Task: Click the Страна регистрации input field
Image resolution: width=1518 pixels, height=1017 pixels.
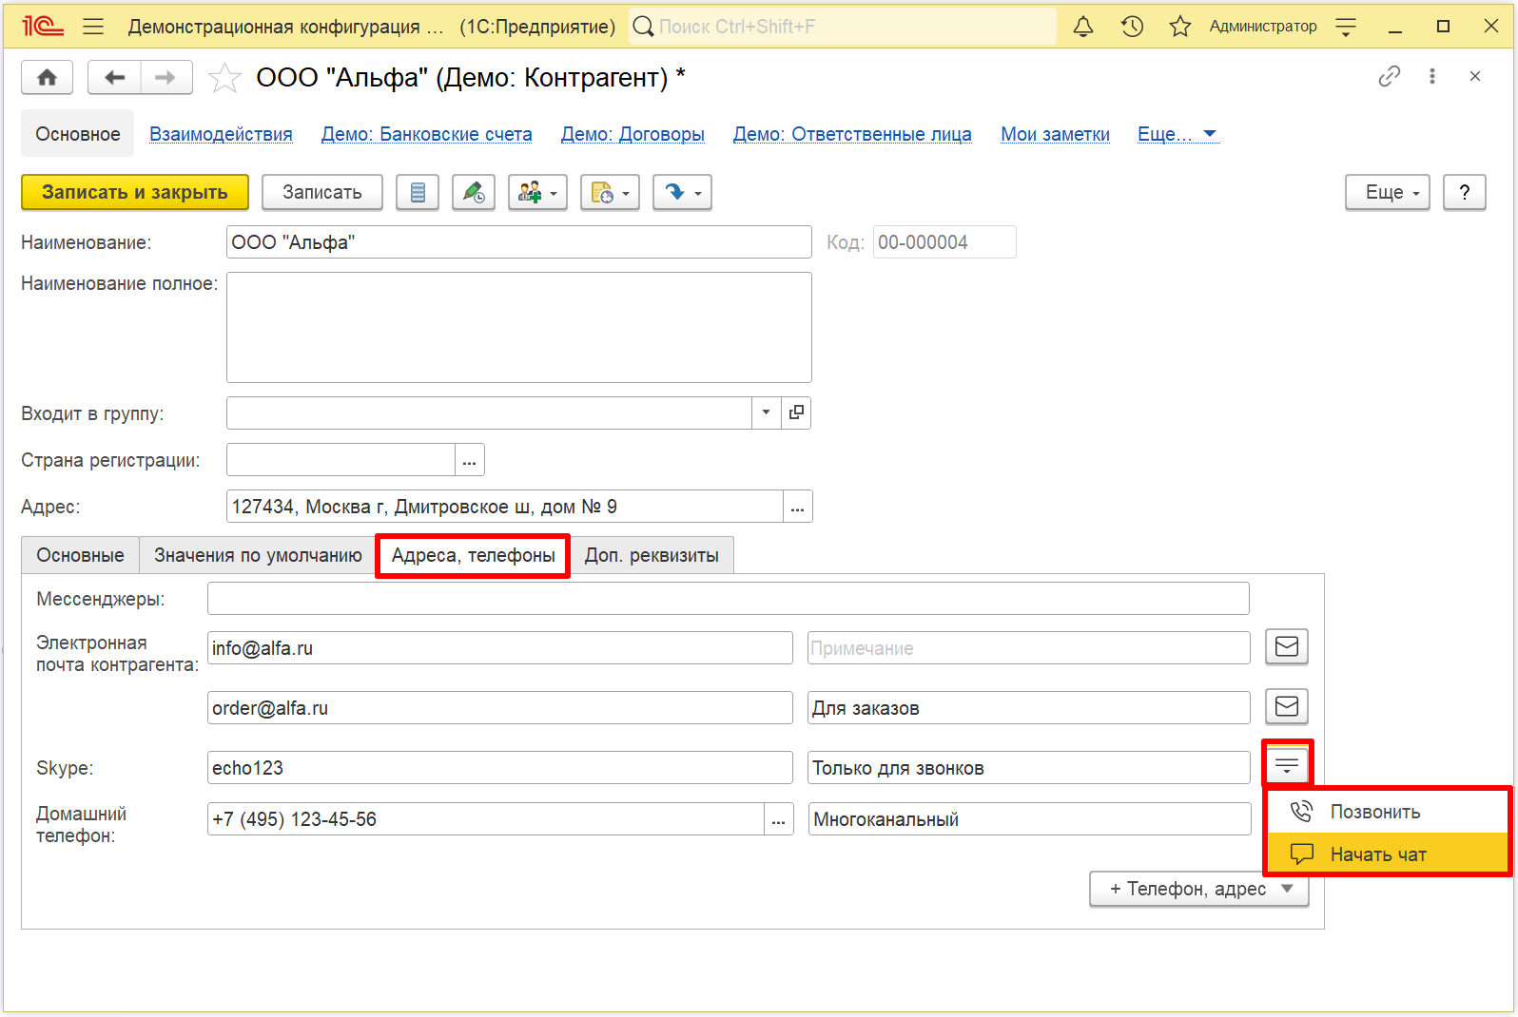Action: pos(341,459)
